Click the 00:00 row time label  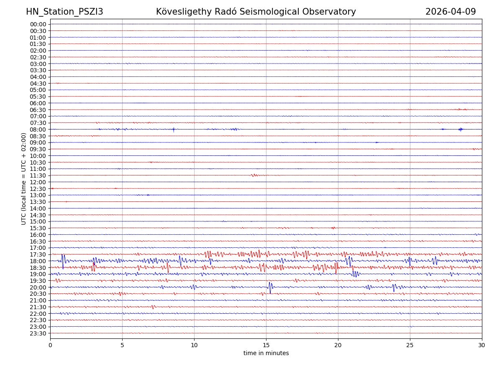point(38,24)
